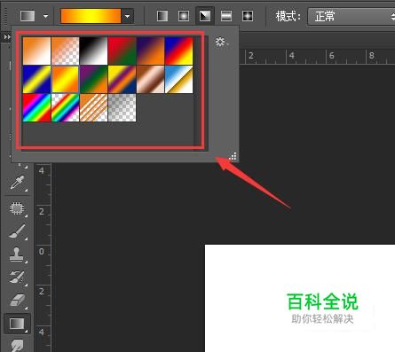This screenshot has height=352, width=395.
Task: Open the 模式 blend mode dropdown 正常
Action: 352,17
